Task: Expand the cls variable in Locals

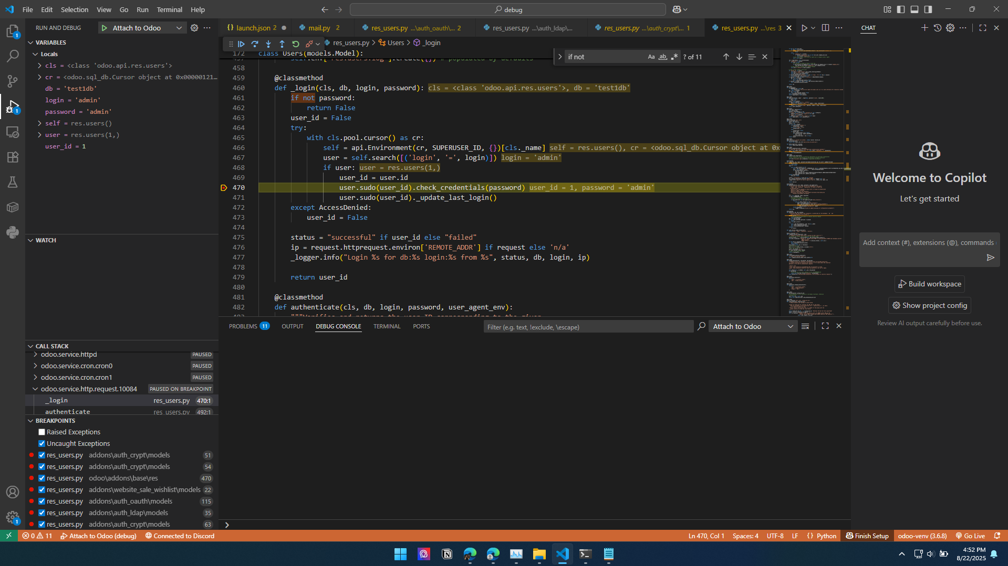Action: (x=39, y=66)
